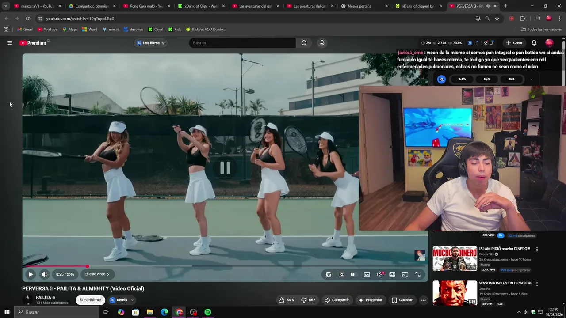Image resolution: width=566 pixels, height=318 pixels.
Task: Open the YouTube hamburger guide menu
Action: click(9, 43)
